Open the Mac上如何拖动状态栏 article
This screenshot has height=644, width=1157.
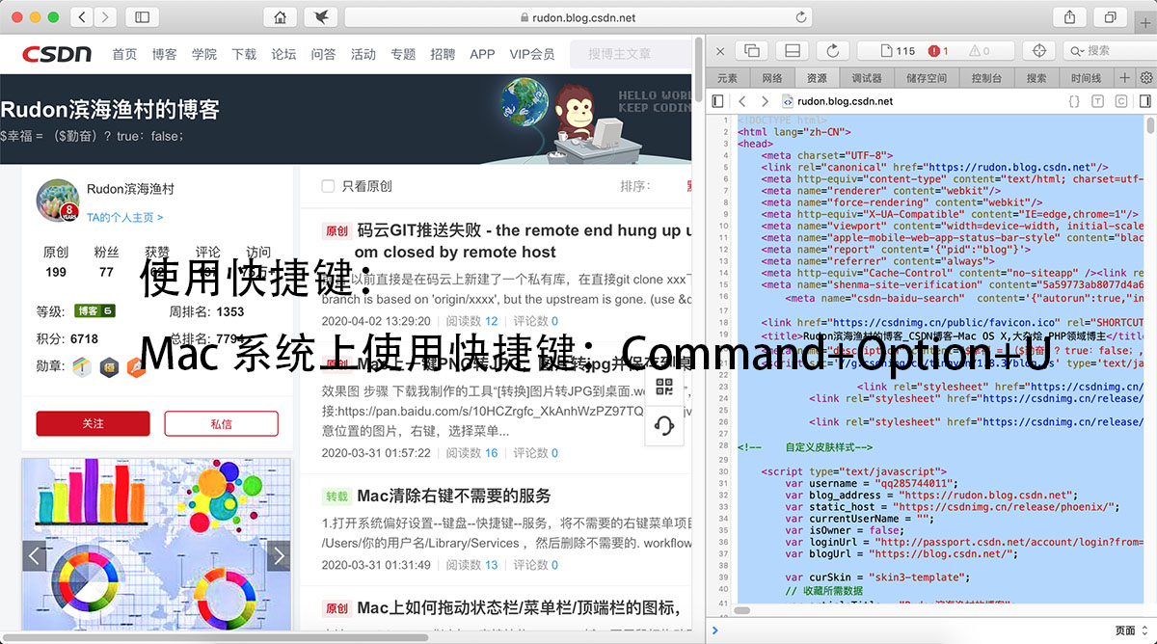click(519, 608)
